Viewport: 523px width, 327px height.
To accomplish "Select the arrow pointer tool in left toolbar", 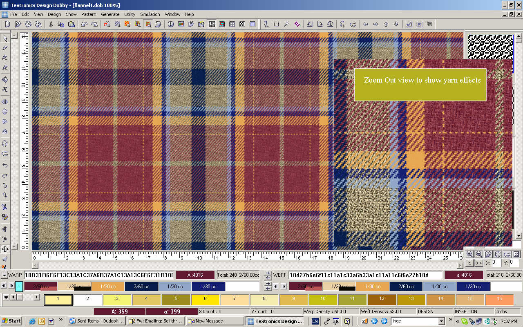I will (x=5, y=38).
